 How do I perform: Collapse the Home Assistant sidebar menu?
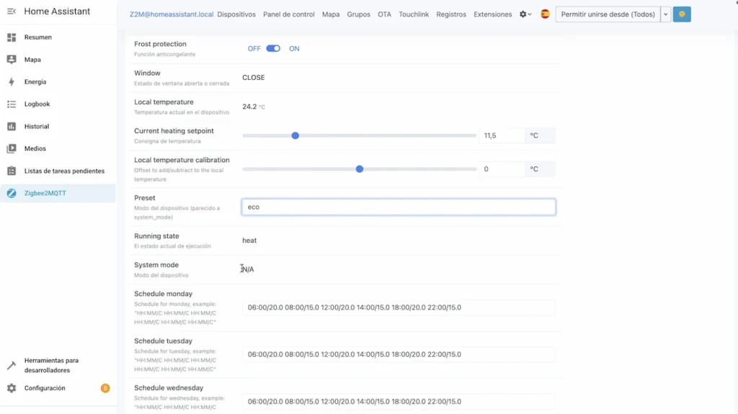point(12,12)
